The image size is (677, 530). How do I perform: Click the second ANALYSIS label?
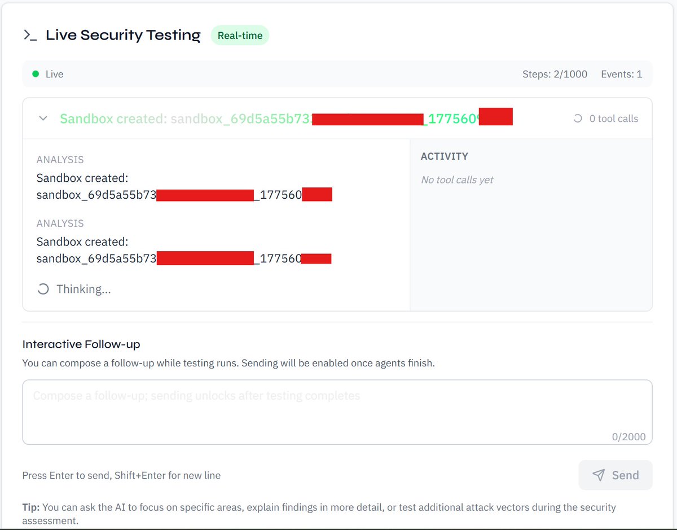[60, 224]
